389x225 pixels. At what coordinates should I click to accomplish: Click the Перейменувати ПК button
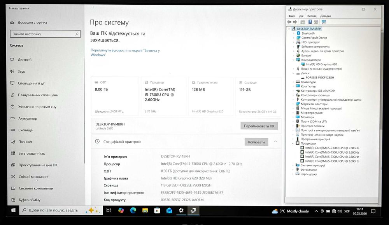pos(259,126)
